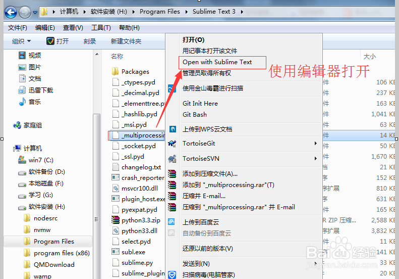The image size is (399, 279).
Task: Select the _decimal.pyd file
Action: pos(135,93)
